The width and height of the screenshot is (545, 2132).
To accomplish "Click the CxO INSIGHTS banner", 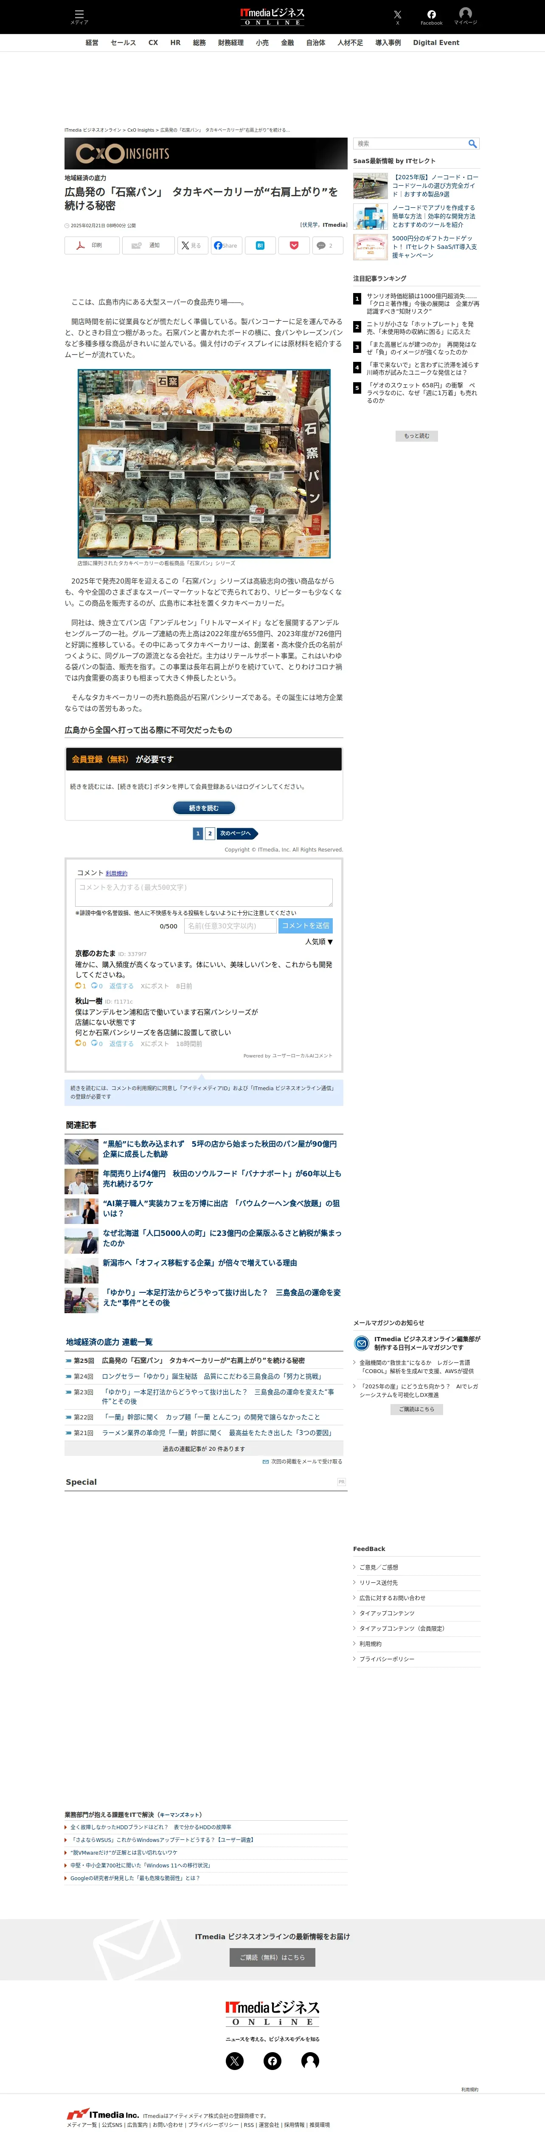I will [x=206, y=154].
